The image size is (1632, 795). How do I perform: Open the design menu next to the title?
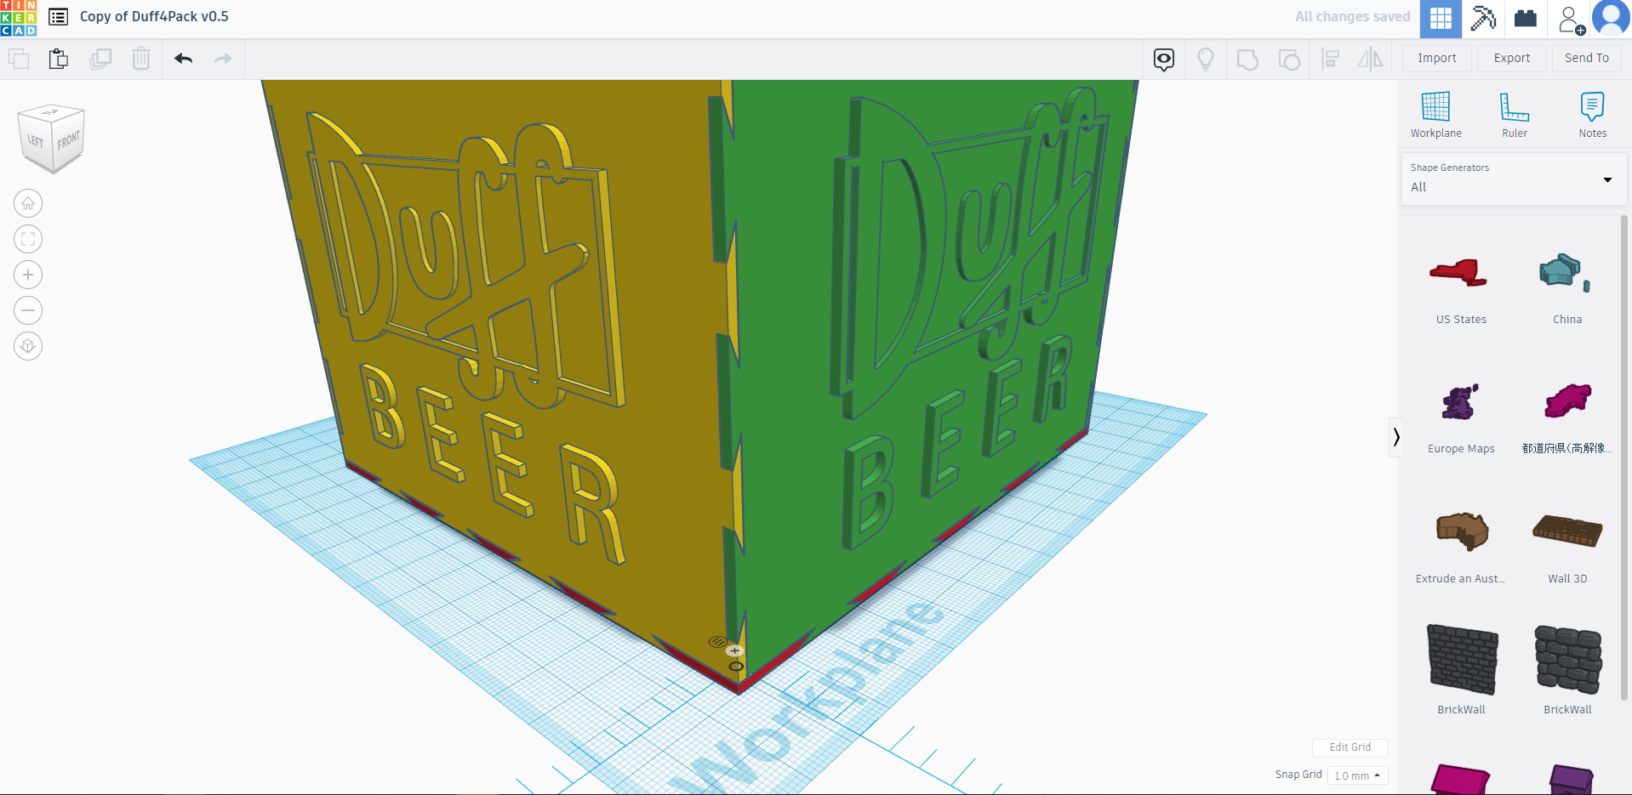tap(57, 16)
